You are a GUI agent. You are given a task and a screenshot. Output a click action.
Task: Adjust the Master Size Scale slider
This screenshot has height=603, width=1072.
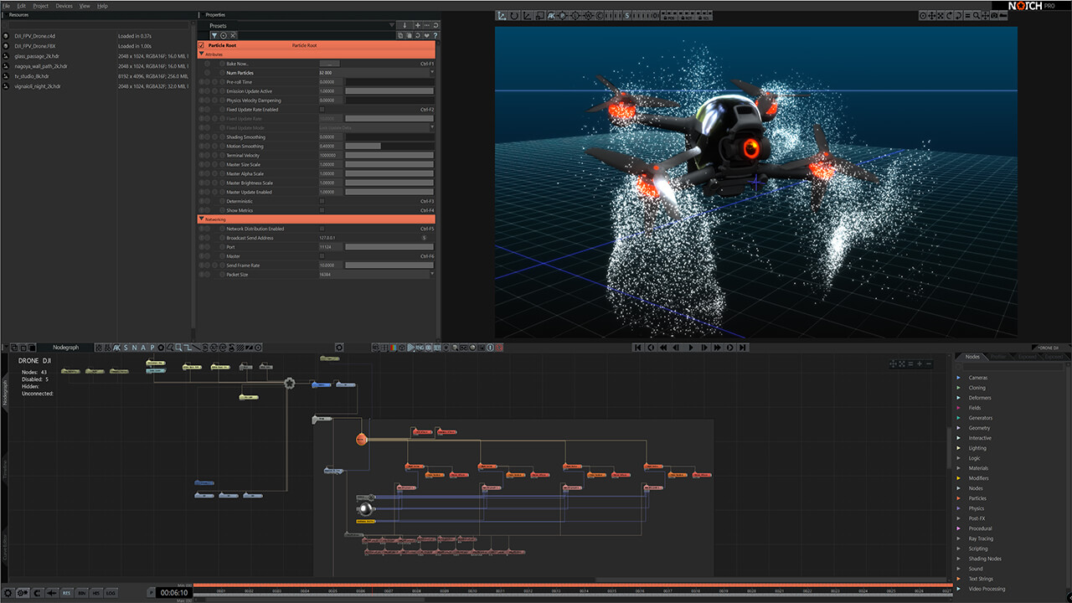389,165
